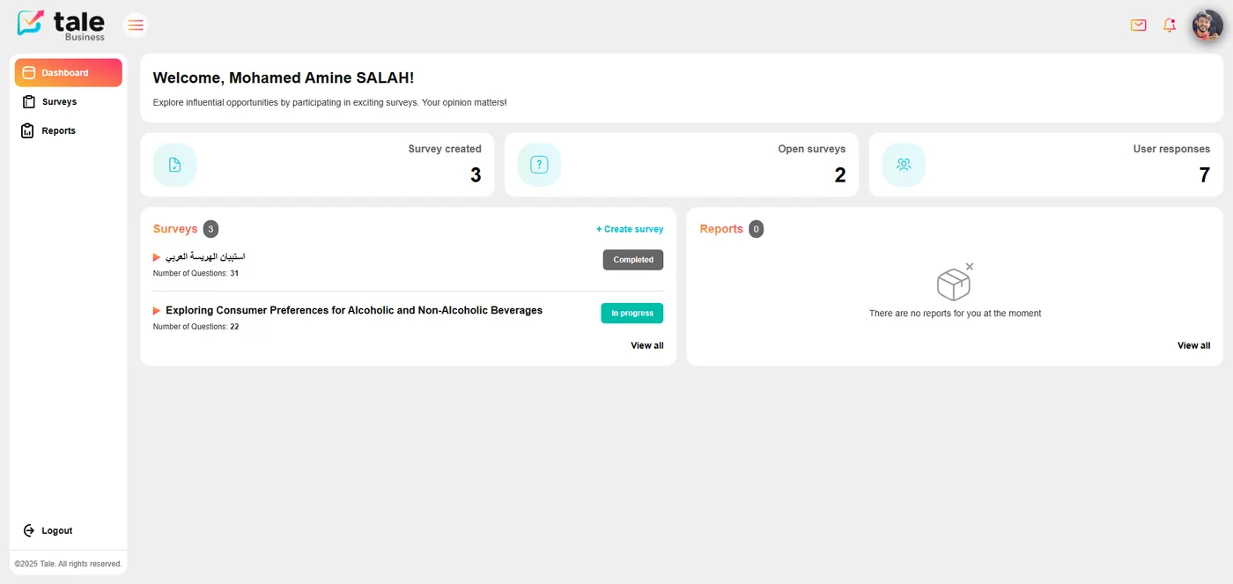Screen dimensions: 1233x584
Task: Click the Create survey link
Action: point(630,229)
